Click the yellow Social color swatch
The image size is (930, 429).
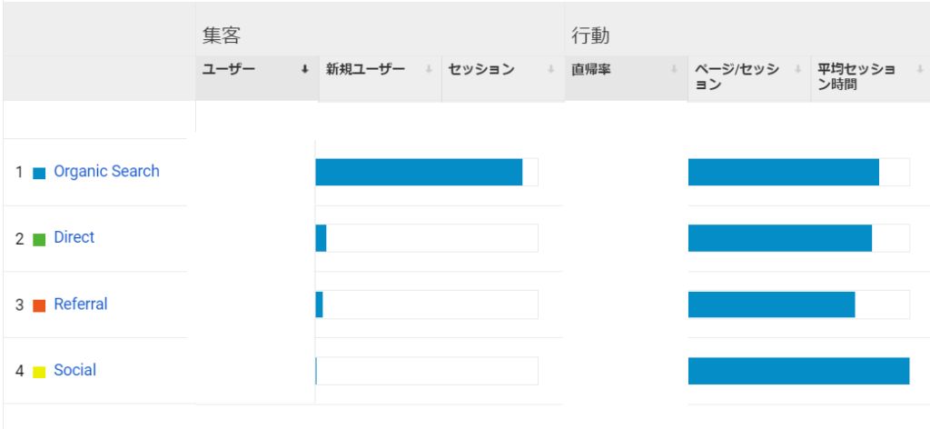point(39,372)
